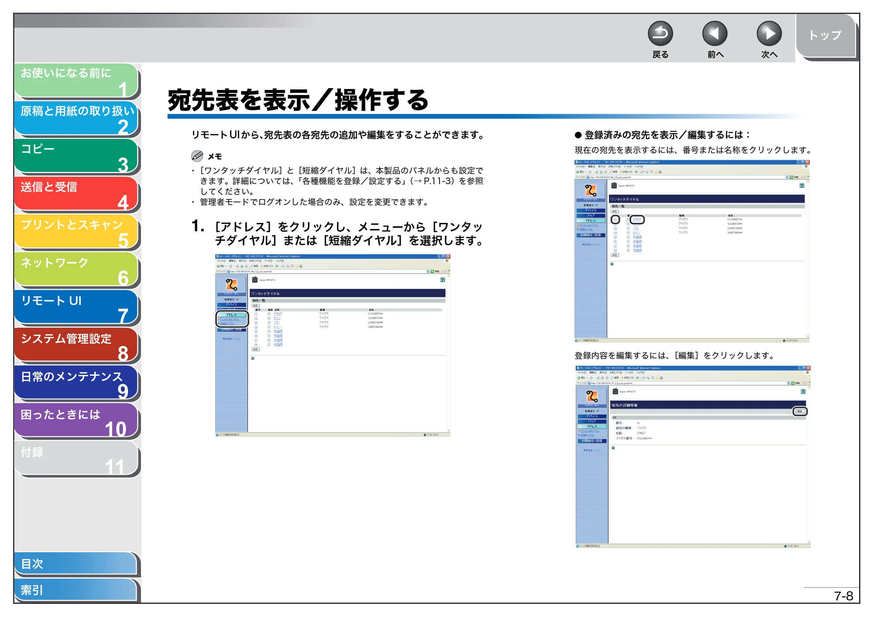The height and width of the screenshot is (617, 873).
Task: Select chapter 6 ネットワーク
Action: [76, 270]
